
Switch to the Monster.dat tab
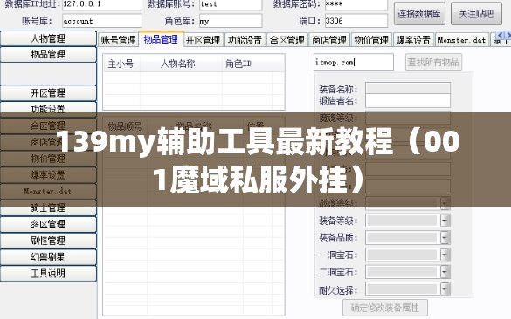click(462, 40)
